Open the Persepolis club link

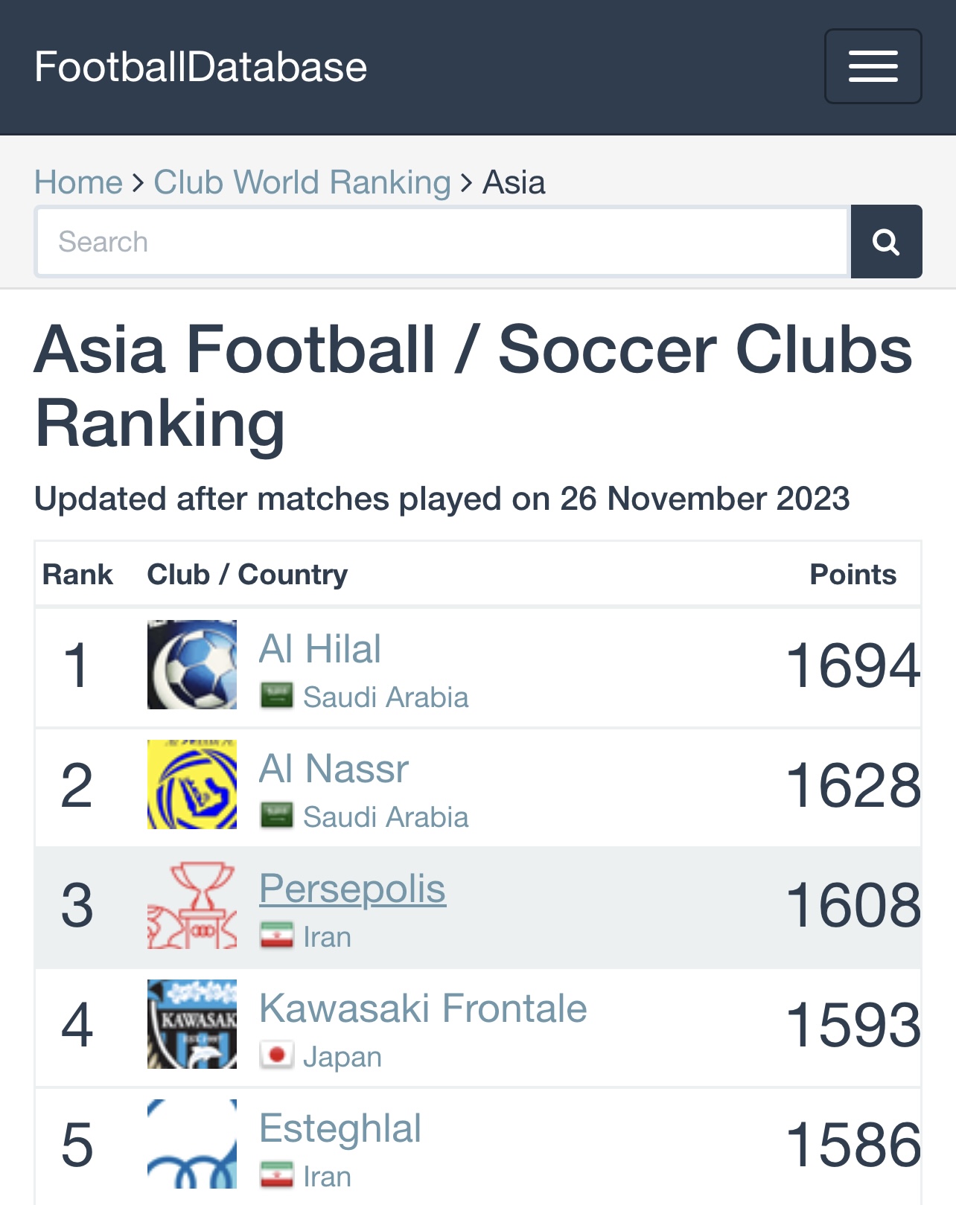(352, 889)
